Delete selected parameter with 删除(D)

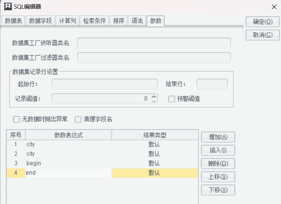tap(218, 164)
